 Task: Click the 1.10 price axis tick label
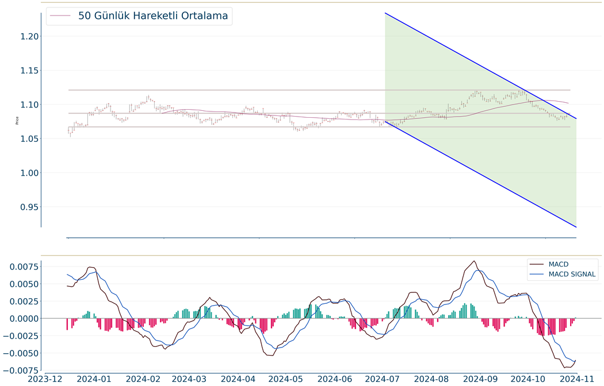click(x=24, y=105)
